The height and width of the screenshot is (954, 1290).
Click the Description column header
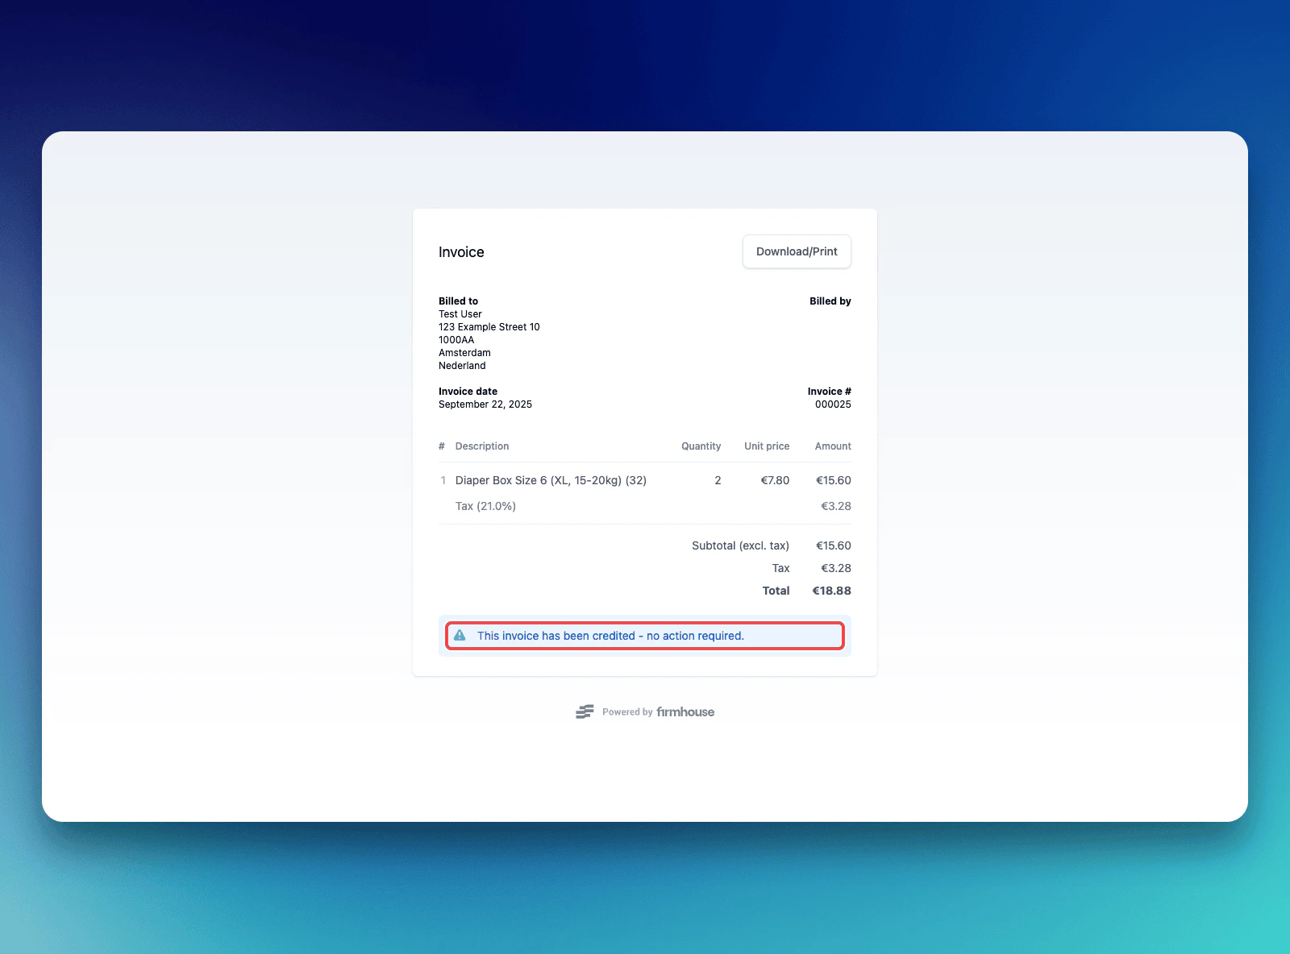tap(481, 446)
